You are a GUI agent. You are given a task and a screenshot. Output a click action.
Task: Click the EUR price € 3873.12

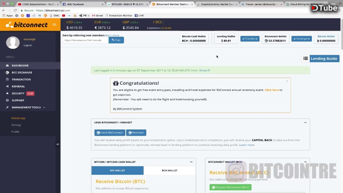point(102,28)
